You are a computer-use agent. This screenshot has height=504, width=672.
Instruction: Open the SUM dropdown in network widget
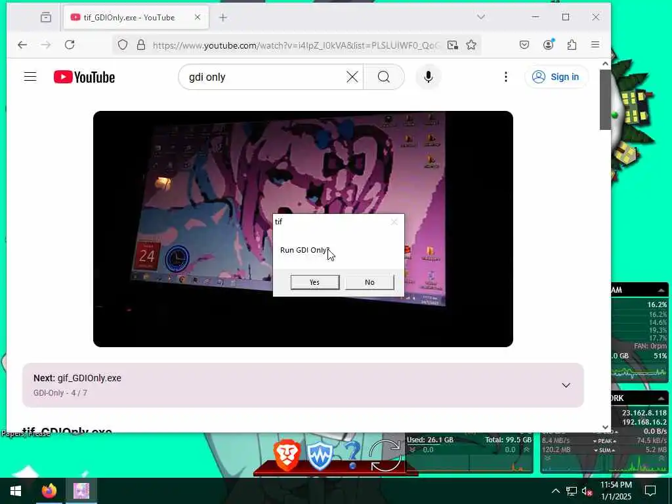[x=604, y=450]
